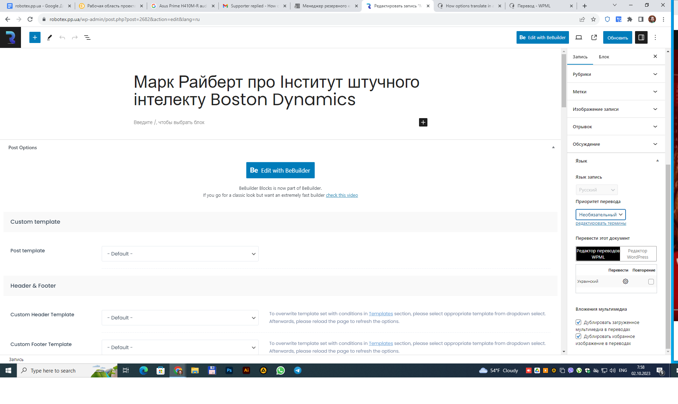Check the Ukrainian Повторение checkbox
Viewport: 678px width, 404px height.
tap(651, 282)
